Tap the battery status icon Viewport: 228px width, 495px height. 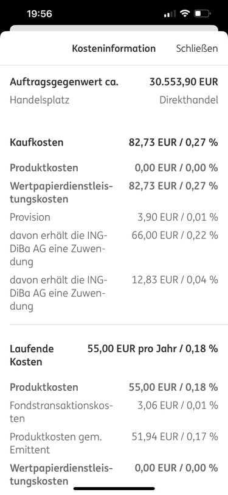pyautogui.click(x=202, y=13)
